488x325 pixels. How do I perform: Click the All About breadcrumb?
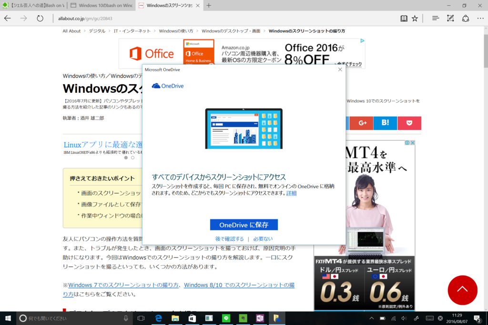[71, 31]
